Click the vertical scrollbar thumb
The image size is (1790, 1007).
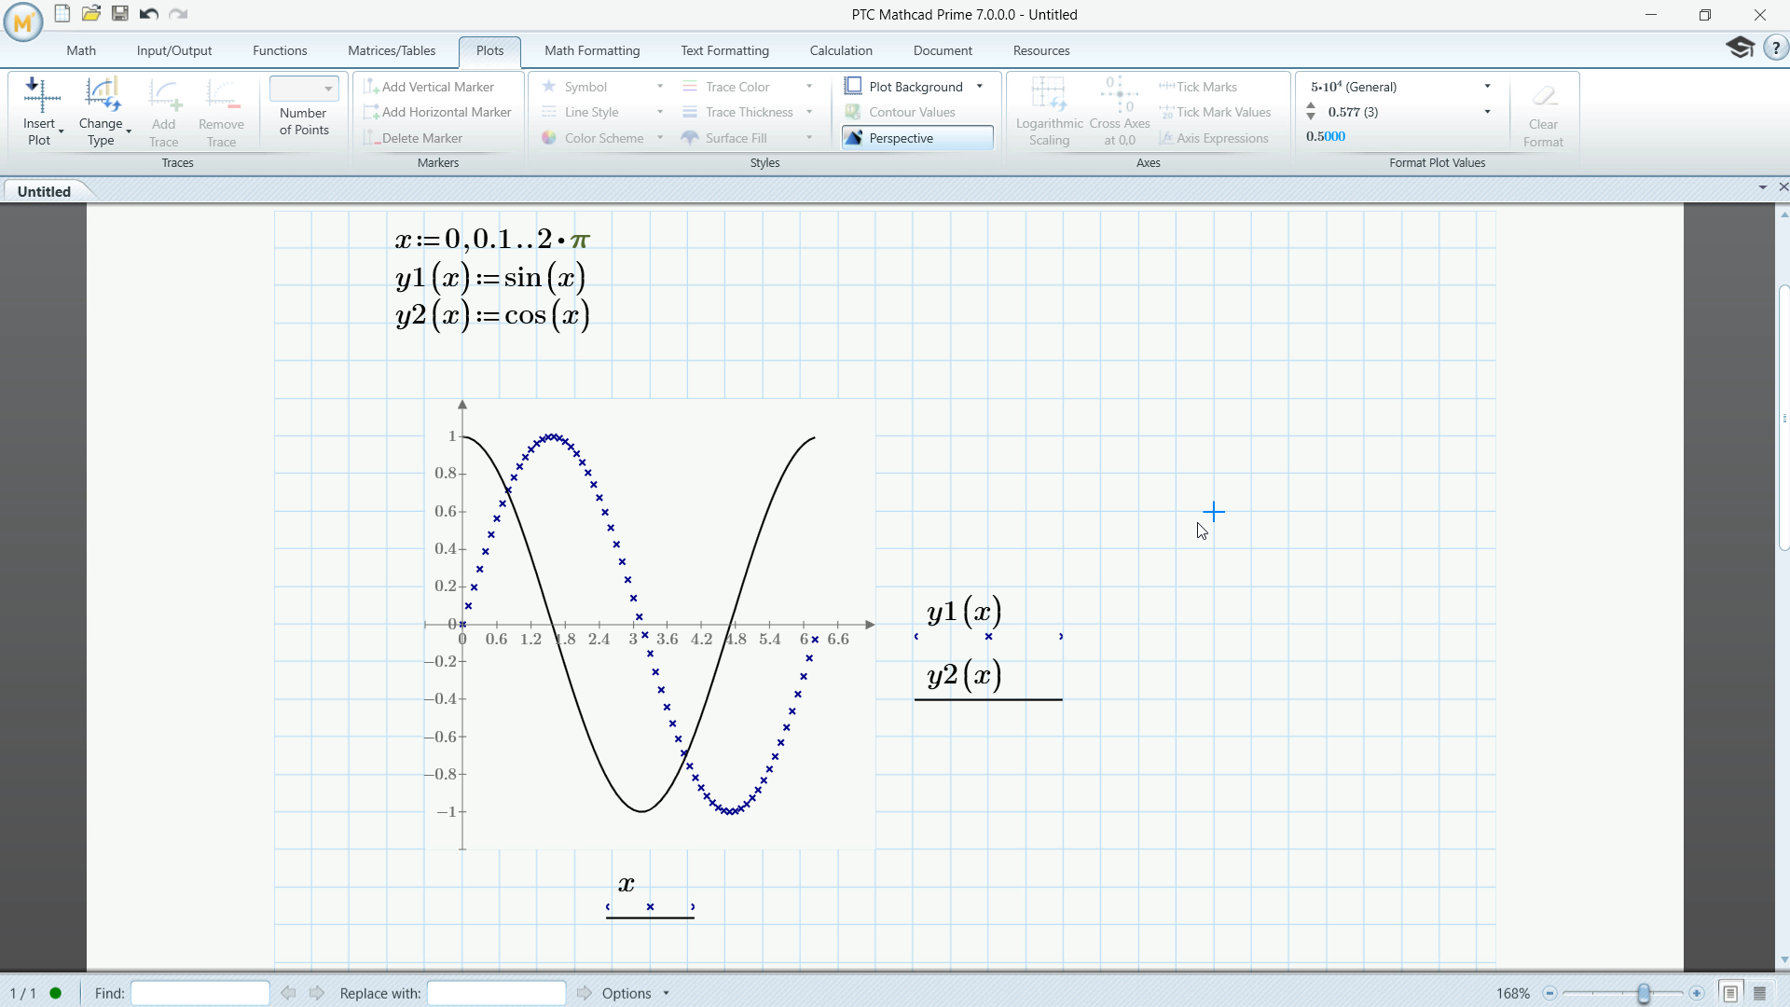pos(1783,418)
